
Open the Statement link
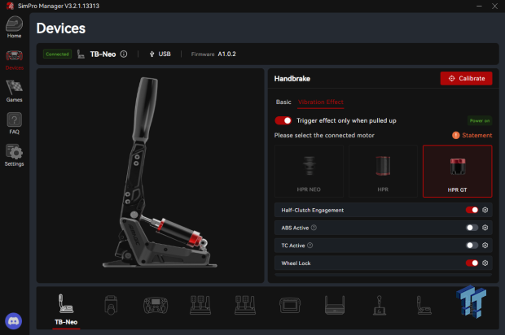pos(477,135)
